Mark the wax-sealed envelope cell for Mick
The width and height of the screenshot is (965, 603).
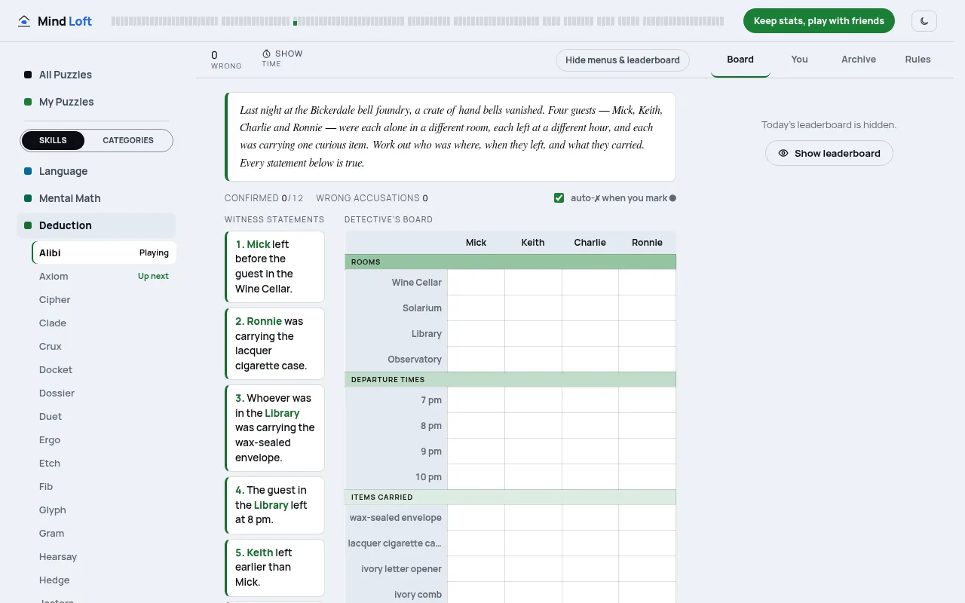[476, 518]
